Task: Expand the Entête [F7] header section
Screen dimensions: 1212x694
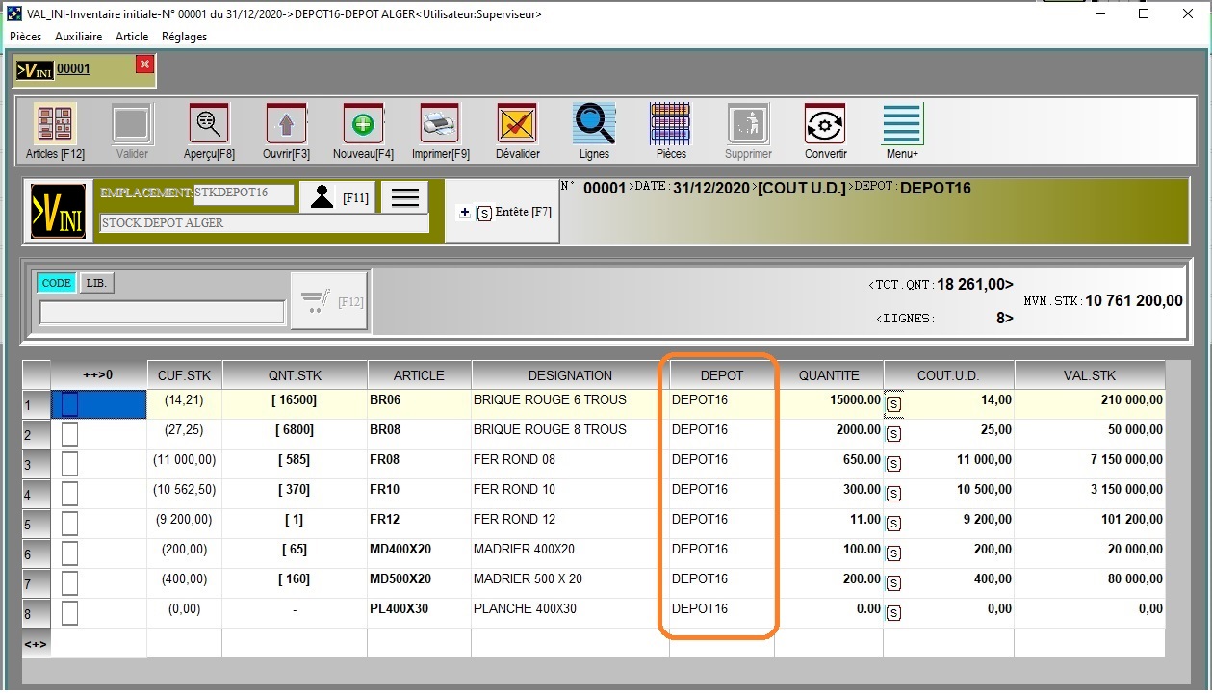Action: (x=504, y=212)
